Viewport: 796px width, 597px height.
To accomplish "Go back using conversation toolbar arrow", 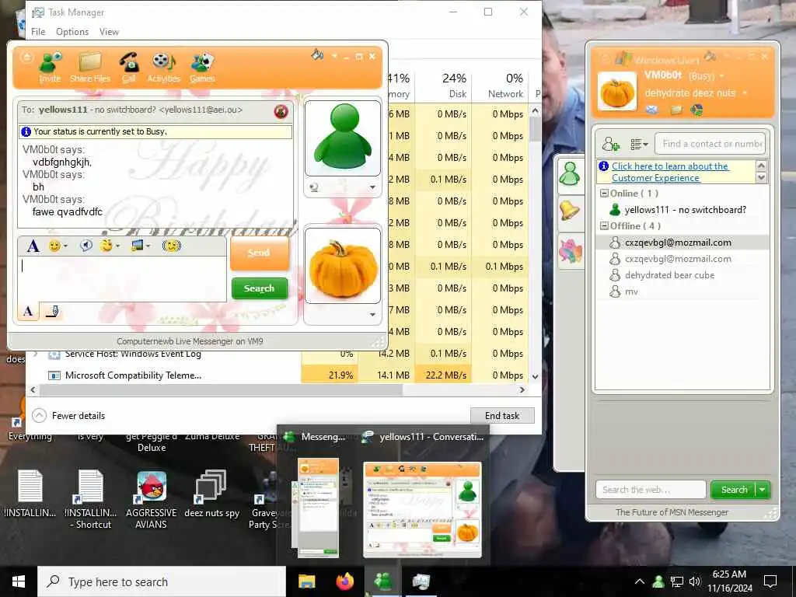I will [26, 57].
